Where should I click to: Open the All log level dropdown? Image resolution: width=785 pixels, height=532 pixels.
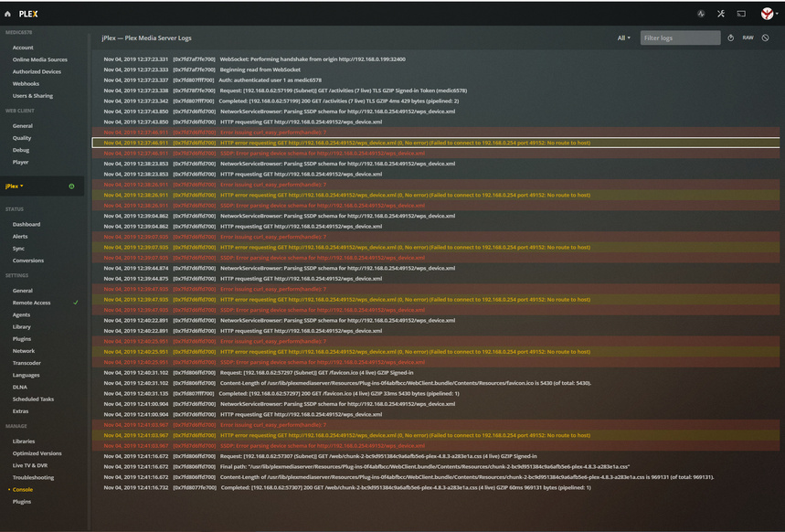pyautogui.click(x=624, y=38)
